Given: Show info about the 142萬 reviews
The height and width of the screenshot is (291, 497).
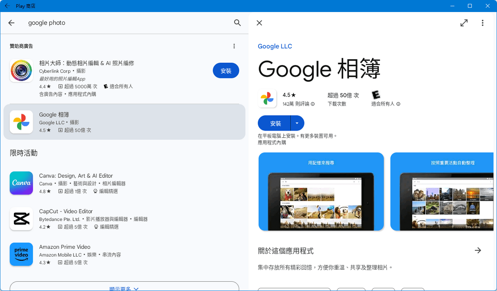Looking at the screenshot, I should (x=313, y=104).
